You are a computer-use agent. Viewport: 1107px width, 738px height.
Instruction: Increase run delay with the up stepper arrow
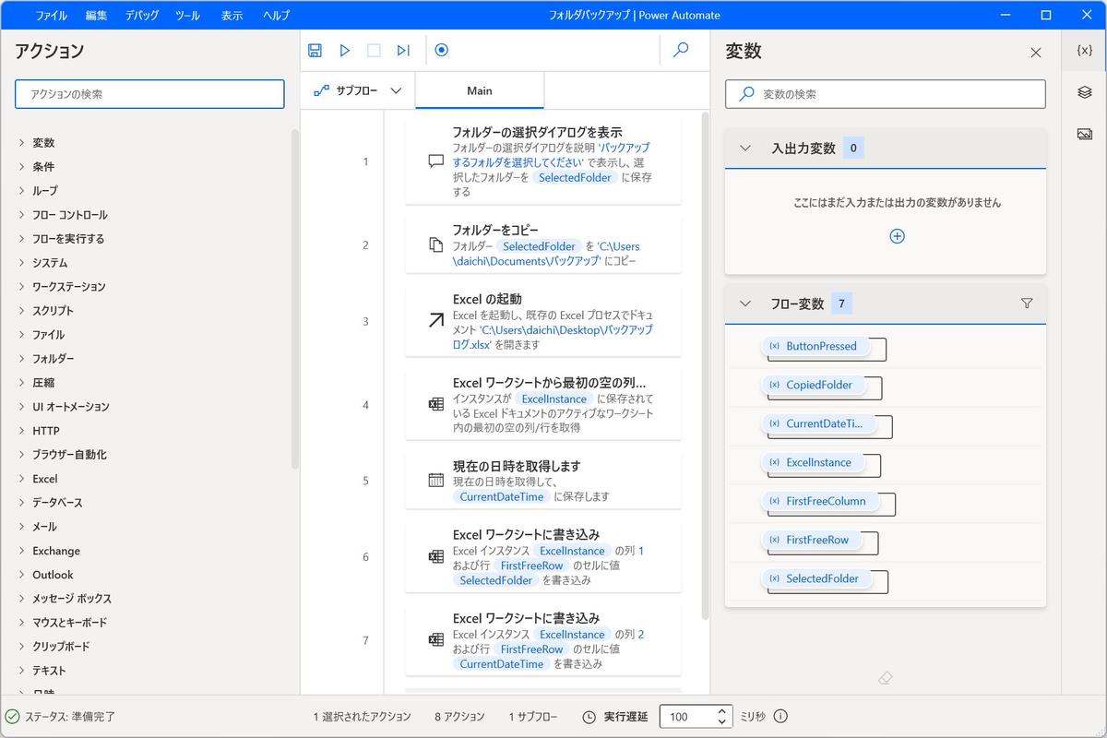click(x=722, y=711)
